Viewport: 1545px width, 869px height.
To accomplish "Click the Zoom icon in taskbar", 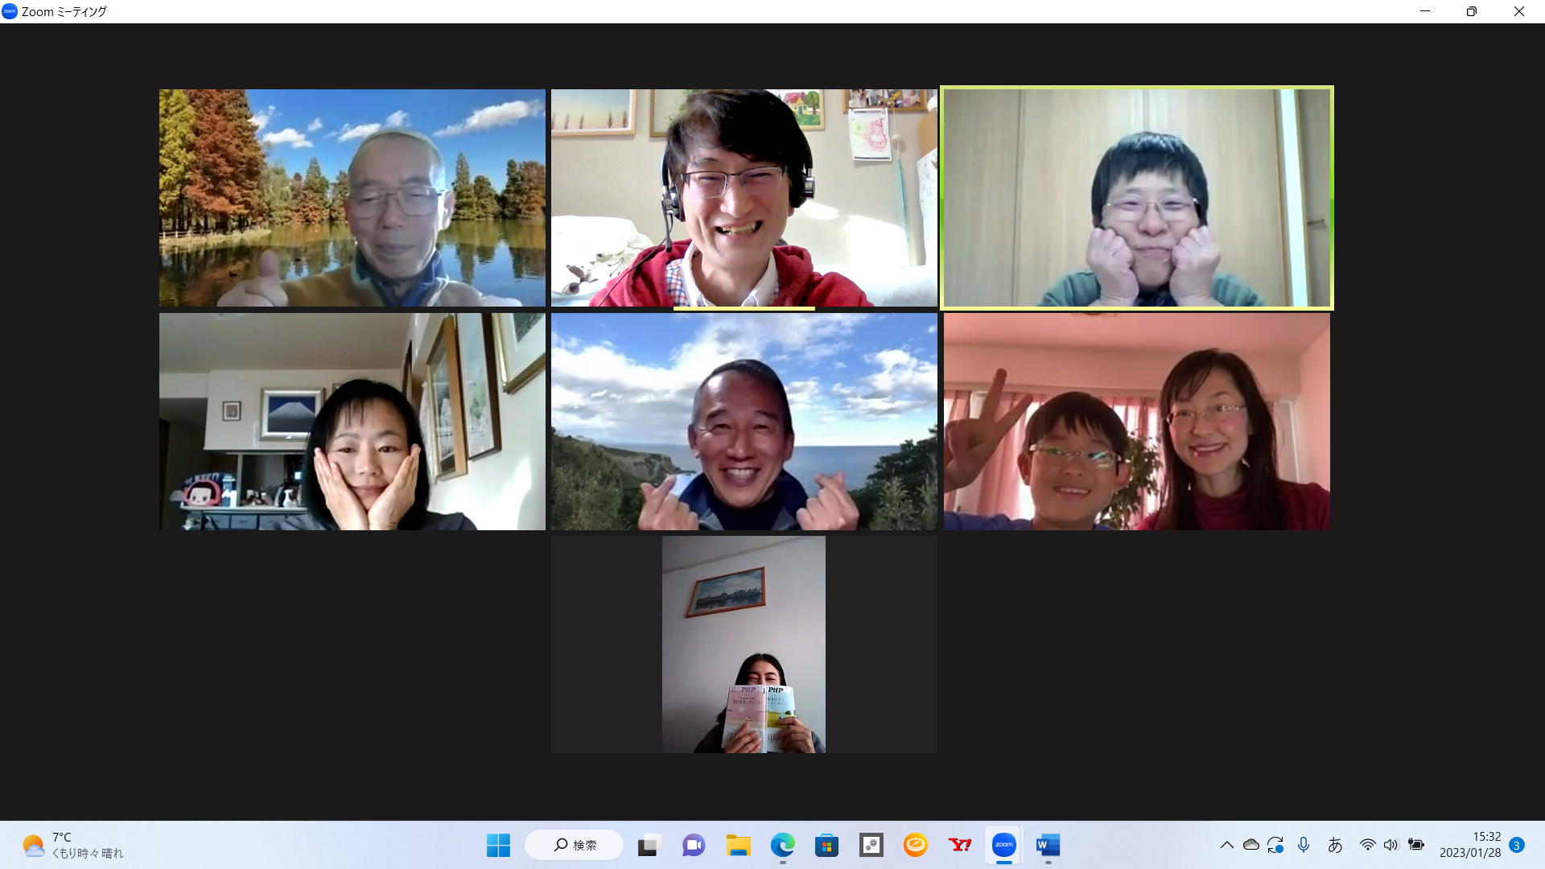I will point(1003,845).
